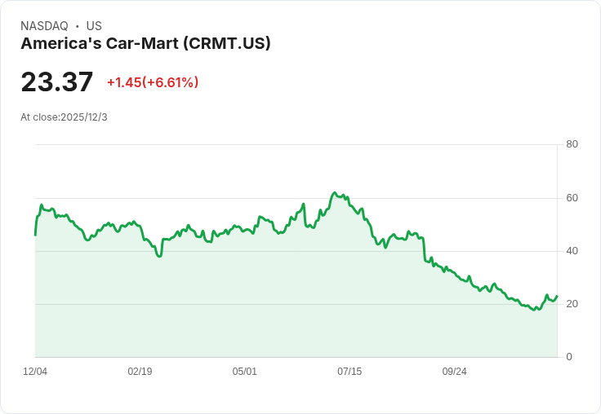The image size is (601, 414).
Task: Click the 12/04 date axis label
Action: click(35, 372)
